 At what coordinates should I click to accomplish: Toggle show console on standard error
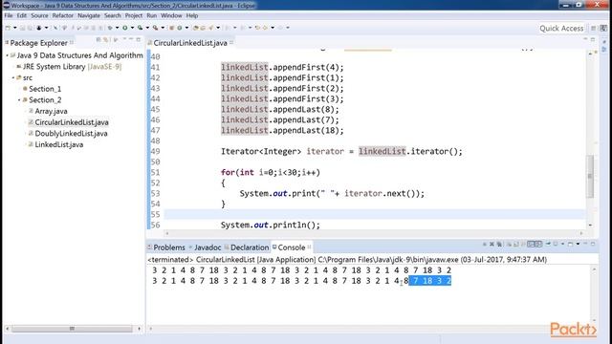(x=538, y=245)
